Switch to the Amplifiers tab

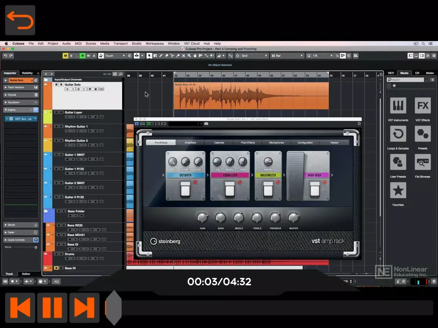190,142
